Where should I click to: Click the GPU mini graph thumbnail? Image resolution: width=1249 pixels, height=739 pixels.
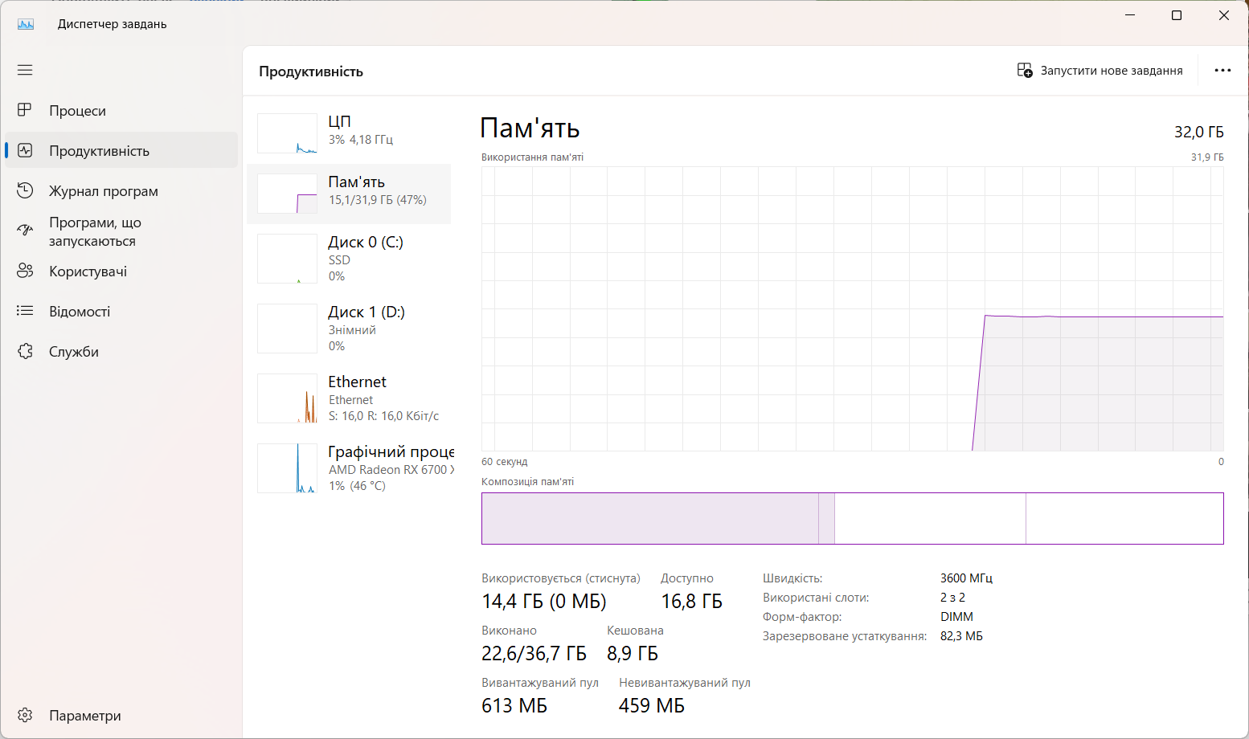(x=287, y=468)
